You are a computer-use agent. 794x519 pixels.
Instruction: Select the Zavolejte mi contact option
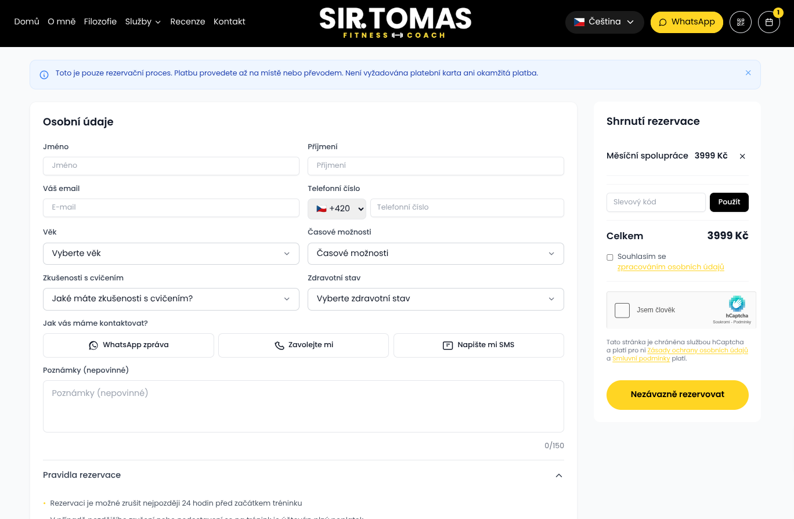tap(304, 345)
